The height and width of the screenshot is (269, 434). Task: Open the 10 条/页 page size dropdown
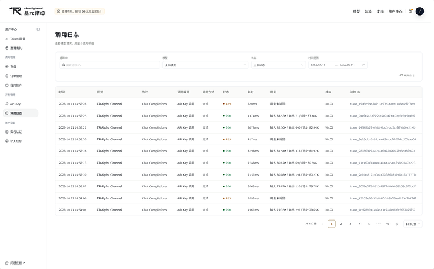[x=413, y=224]
